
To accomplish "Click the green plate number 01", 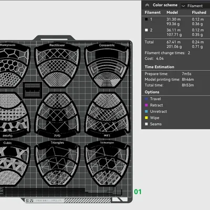I will pyautogui.click(x=138, y=192).
